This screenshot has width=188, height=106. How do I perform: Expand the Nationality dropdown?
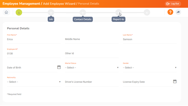pos(34,82)
